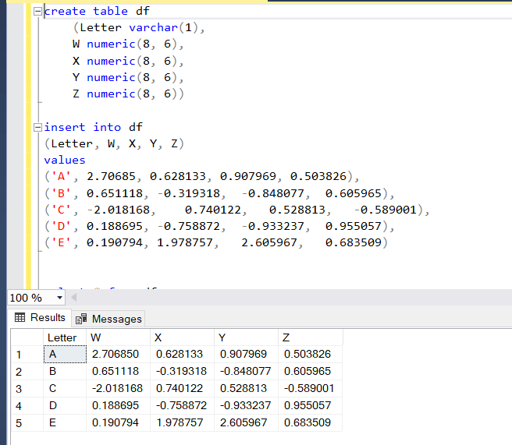Viewport: 512px width, 445px height.
Task: Click the zoom percentage text field
Action: coord(28,298)
